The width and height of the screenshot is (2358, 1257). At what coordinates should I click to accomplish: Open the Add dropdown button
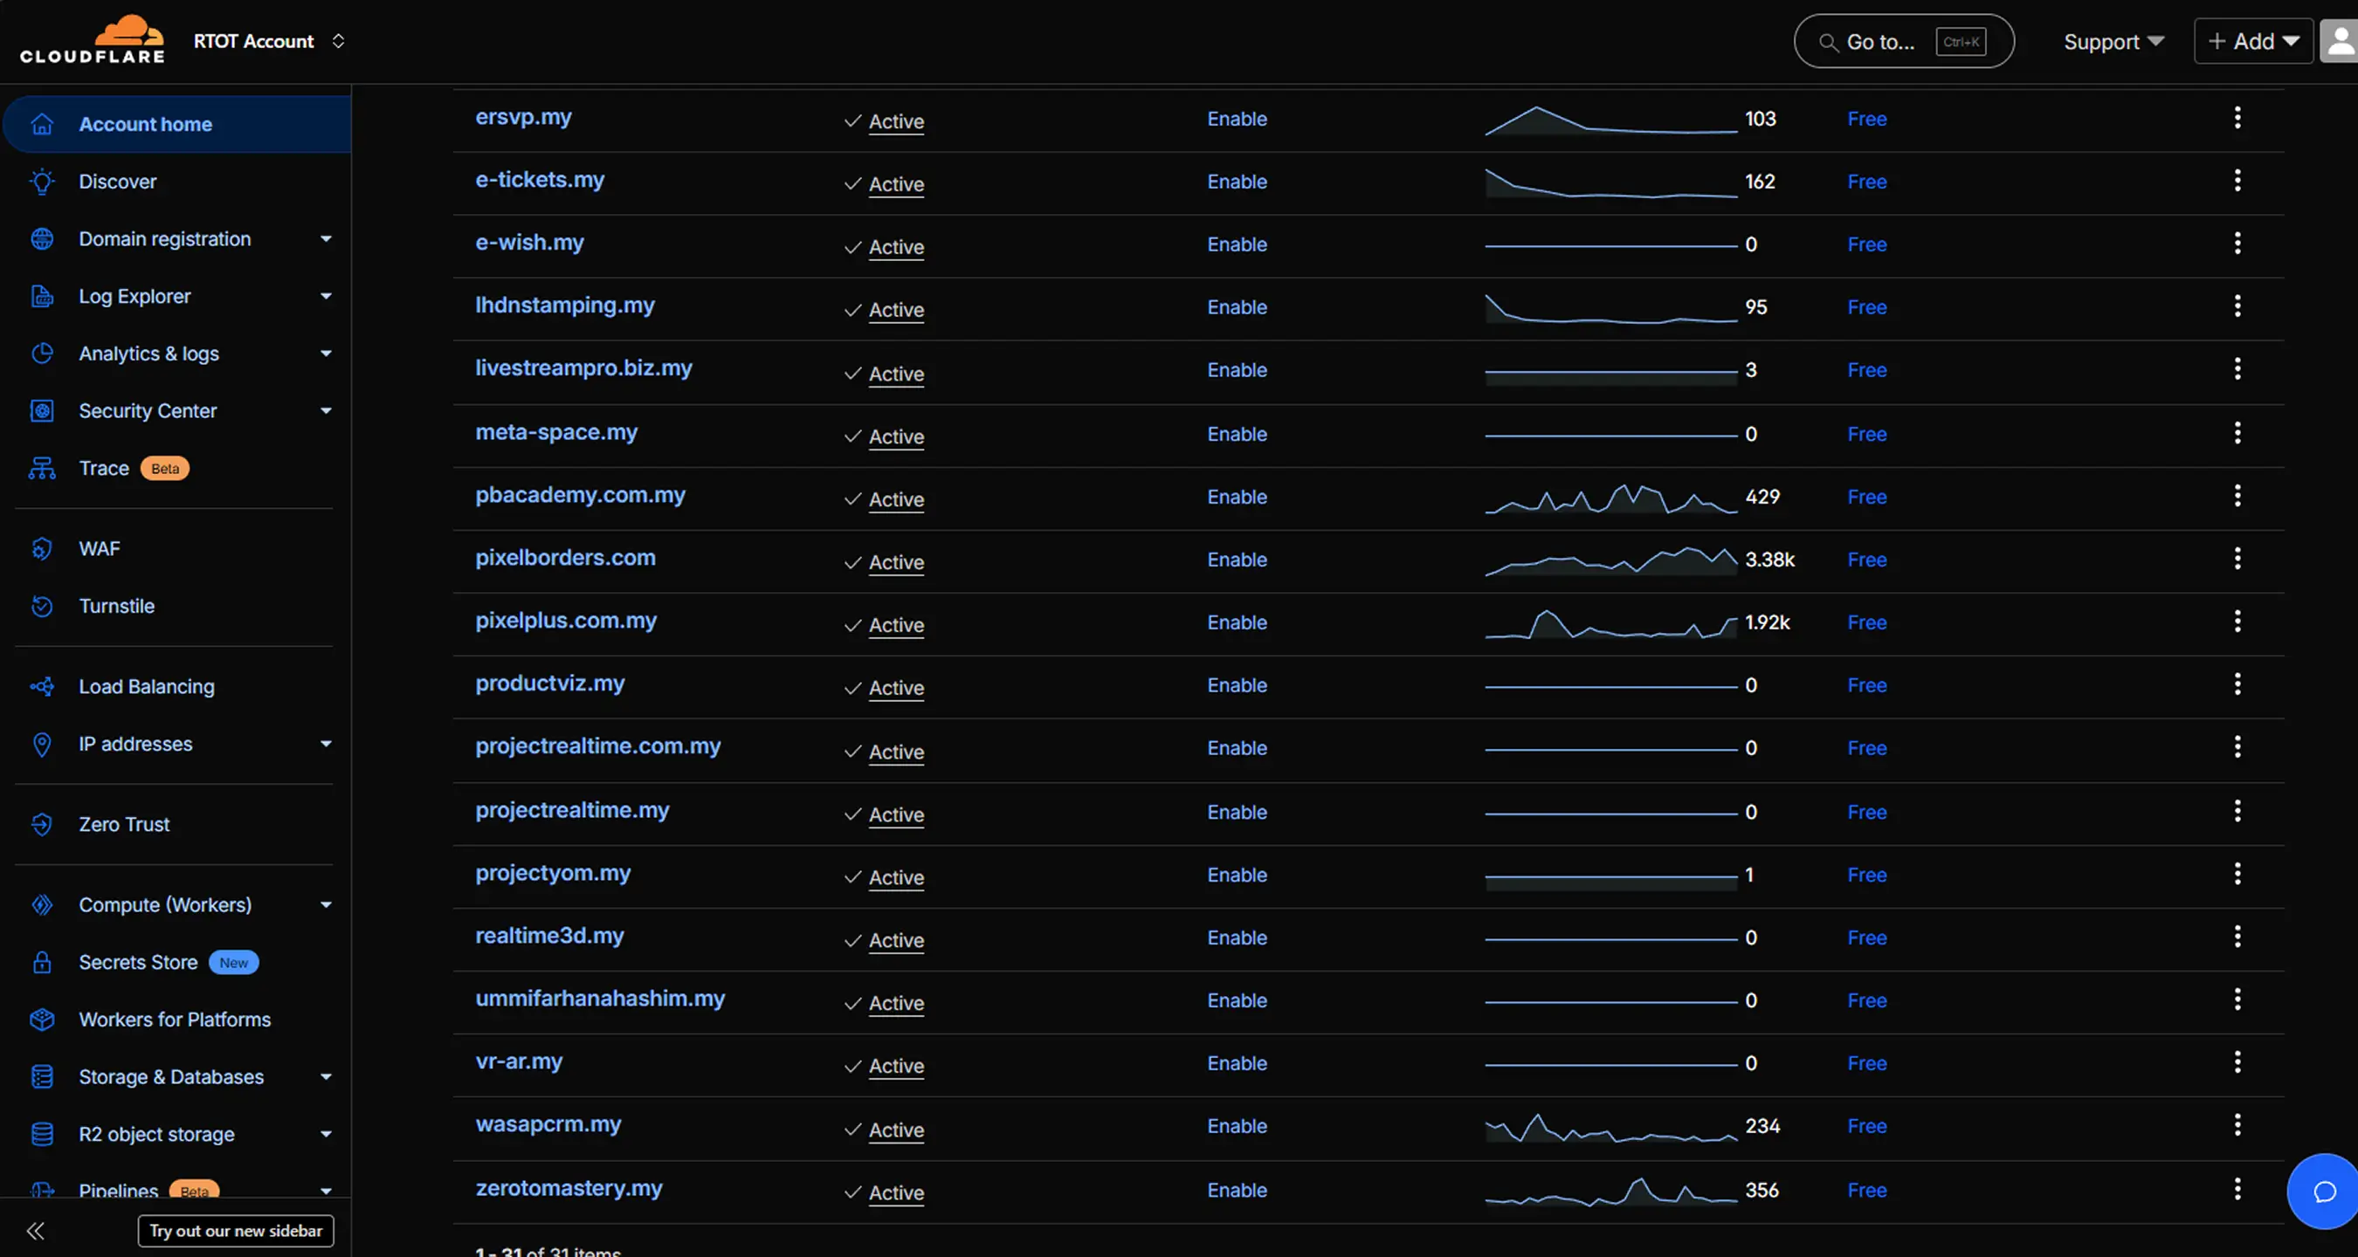click(x=2252, y=41)
